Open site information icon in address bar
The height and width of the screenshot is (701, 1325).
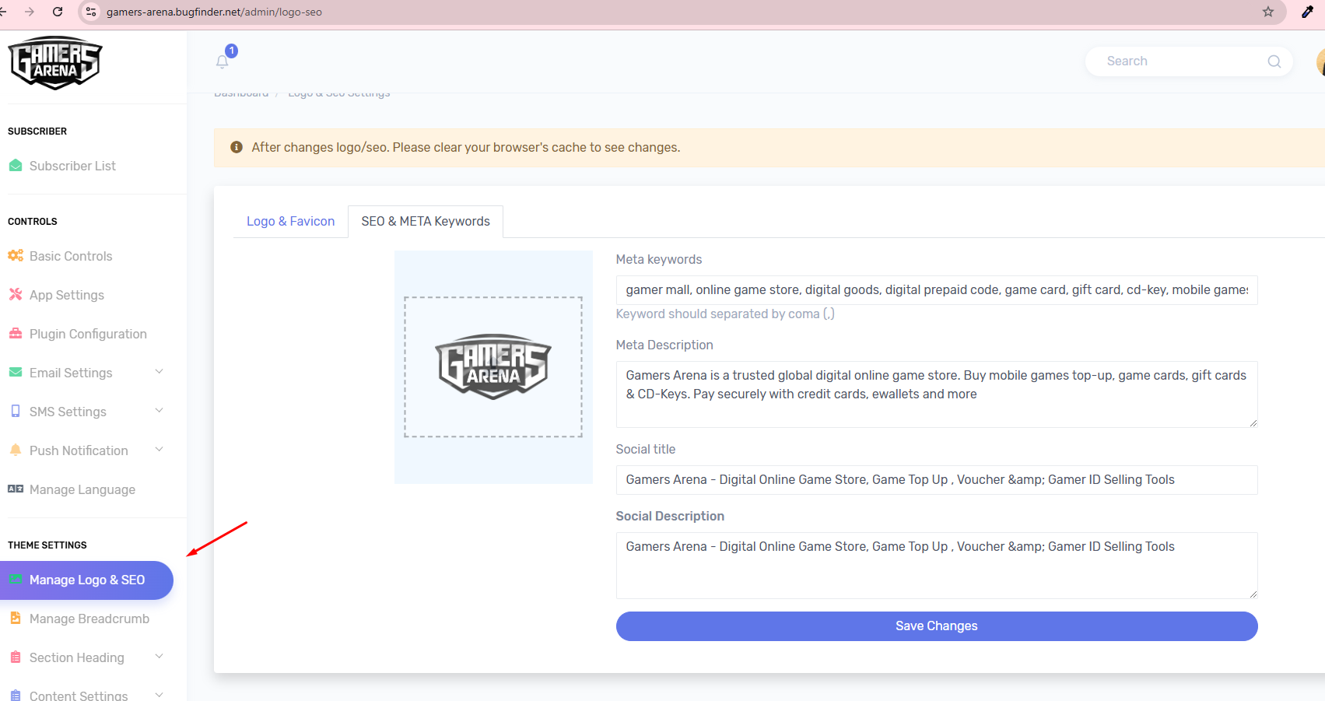pyautogui.click(x=91, y=12)
